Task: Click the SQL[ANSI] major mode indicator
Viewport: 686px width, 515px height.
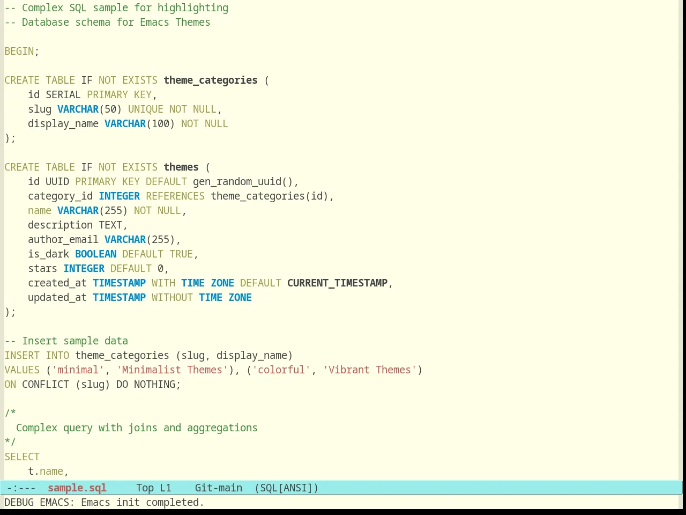Action: click(287, 488)
